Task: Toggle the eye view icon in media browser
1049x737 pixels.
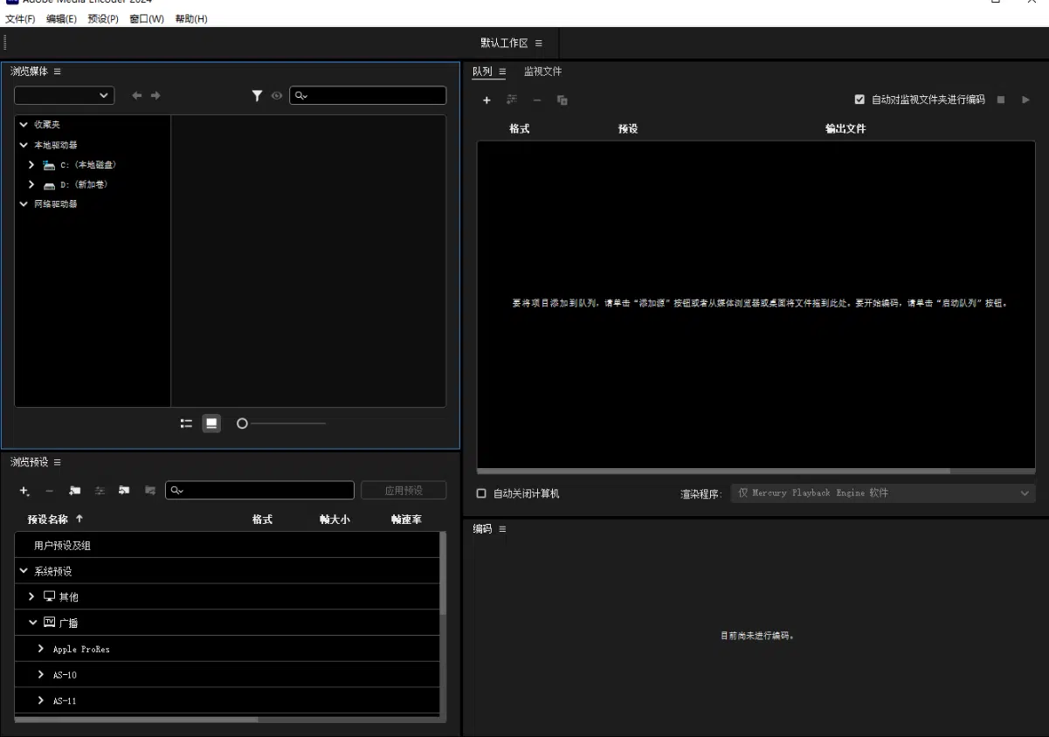Action: tap(276, 94)
